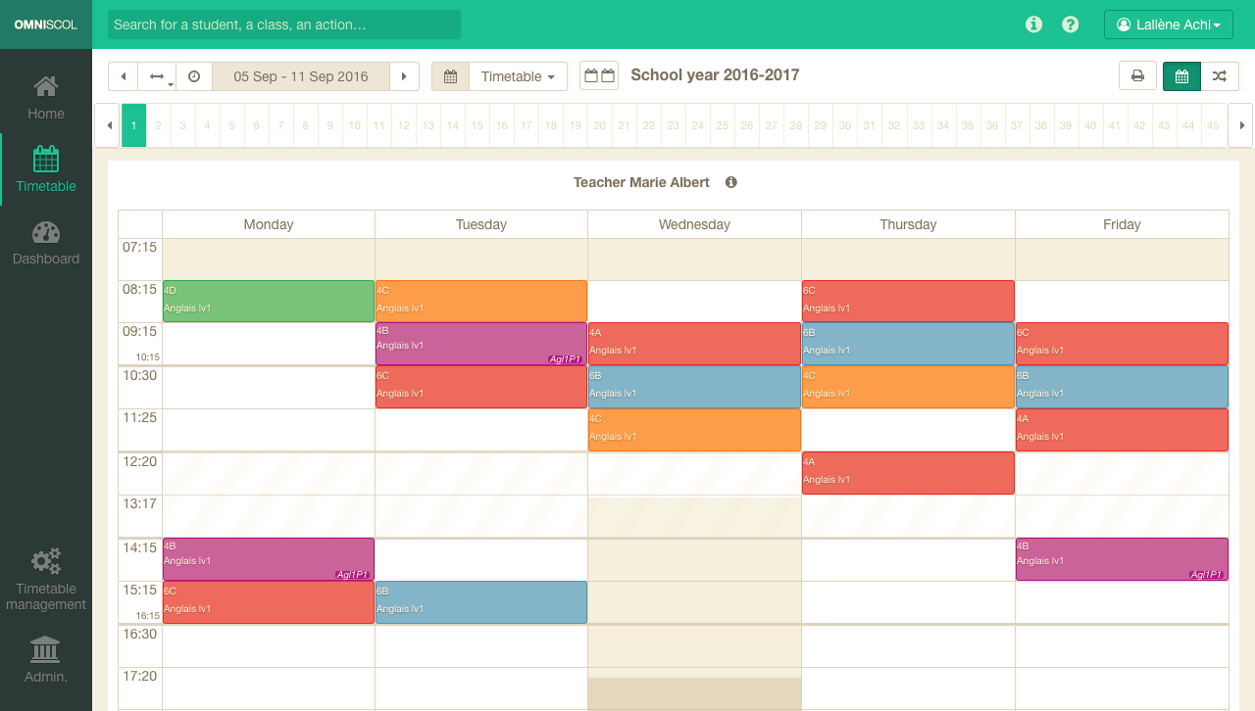The image size is (1255, 711).
Task: Go to next week using right arrow
Action: 404,76
